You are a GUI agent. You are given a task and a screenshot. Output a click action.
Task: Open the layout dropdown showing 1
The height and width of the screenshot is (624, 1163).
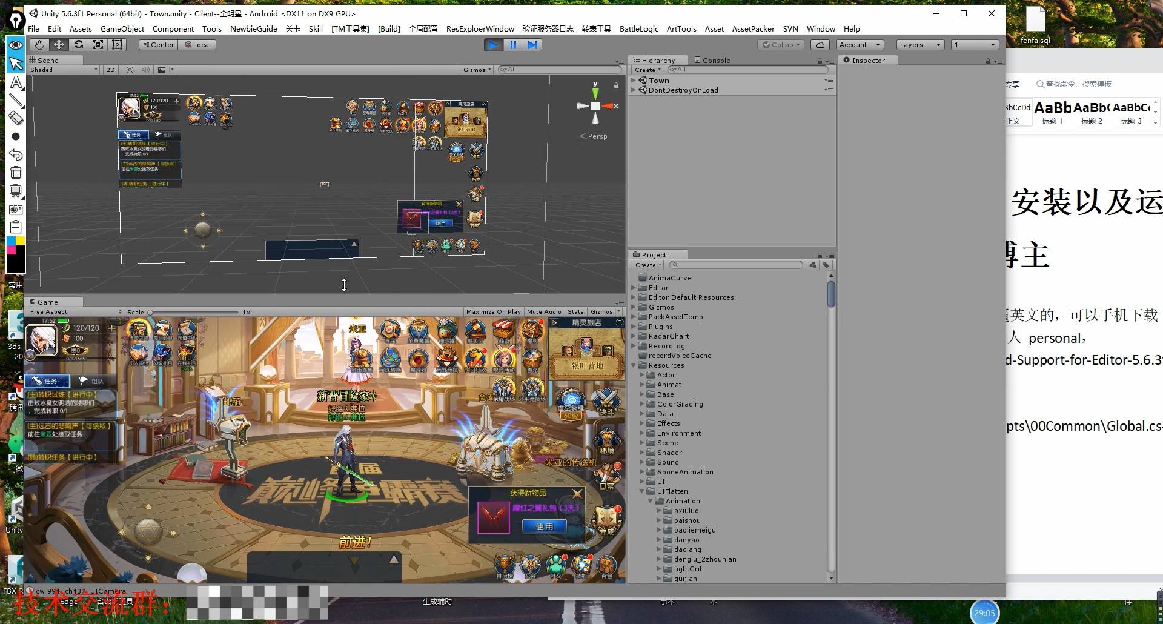(975, 45)
